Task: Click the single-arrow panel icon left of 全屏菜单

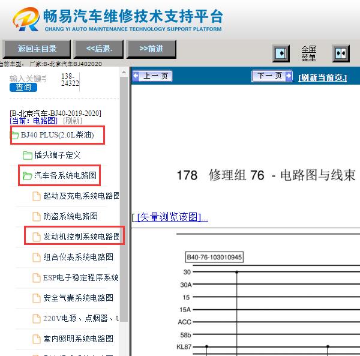Action: pos(281,53)
